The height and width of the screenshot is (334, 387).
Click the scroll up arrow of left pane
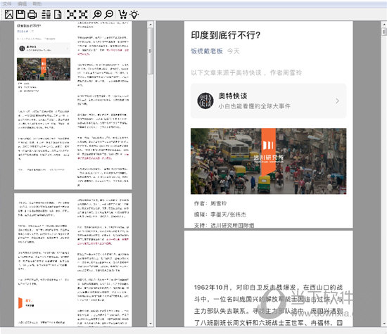[151, 25]
